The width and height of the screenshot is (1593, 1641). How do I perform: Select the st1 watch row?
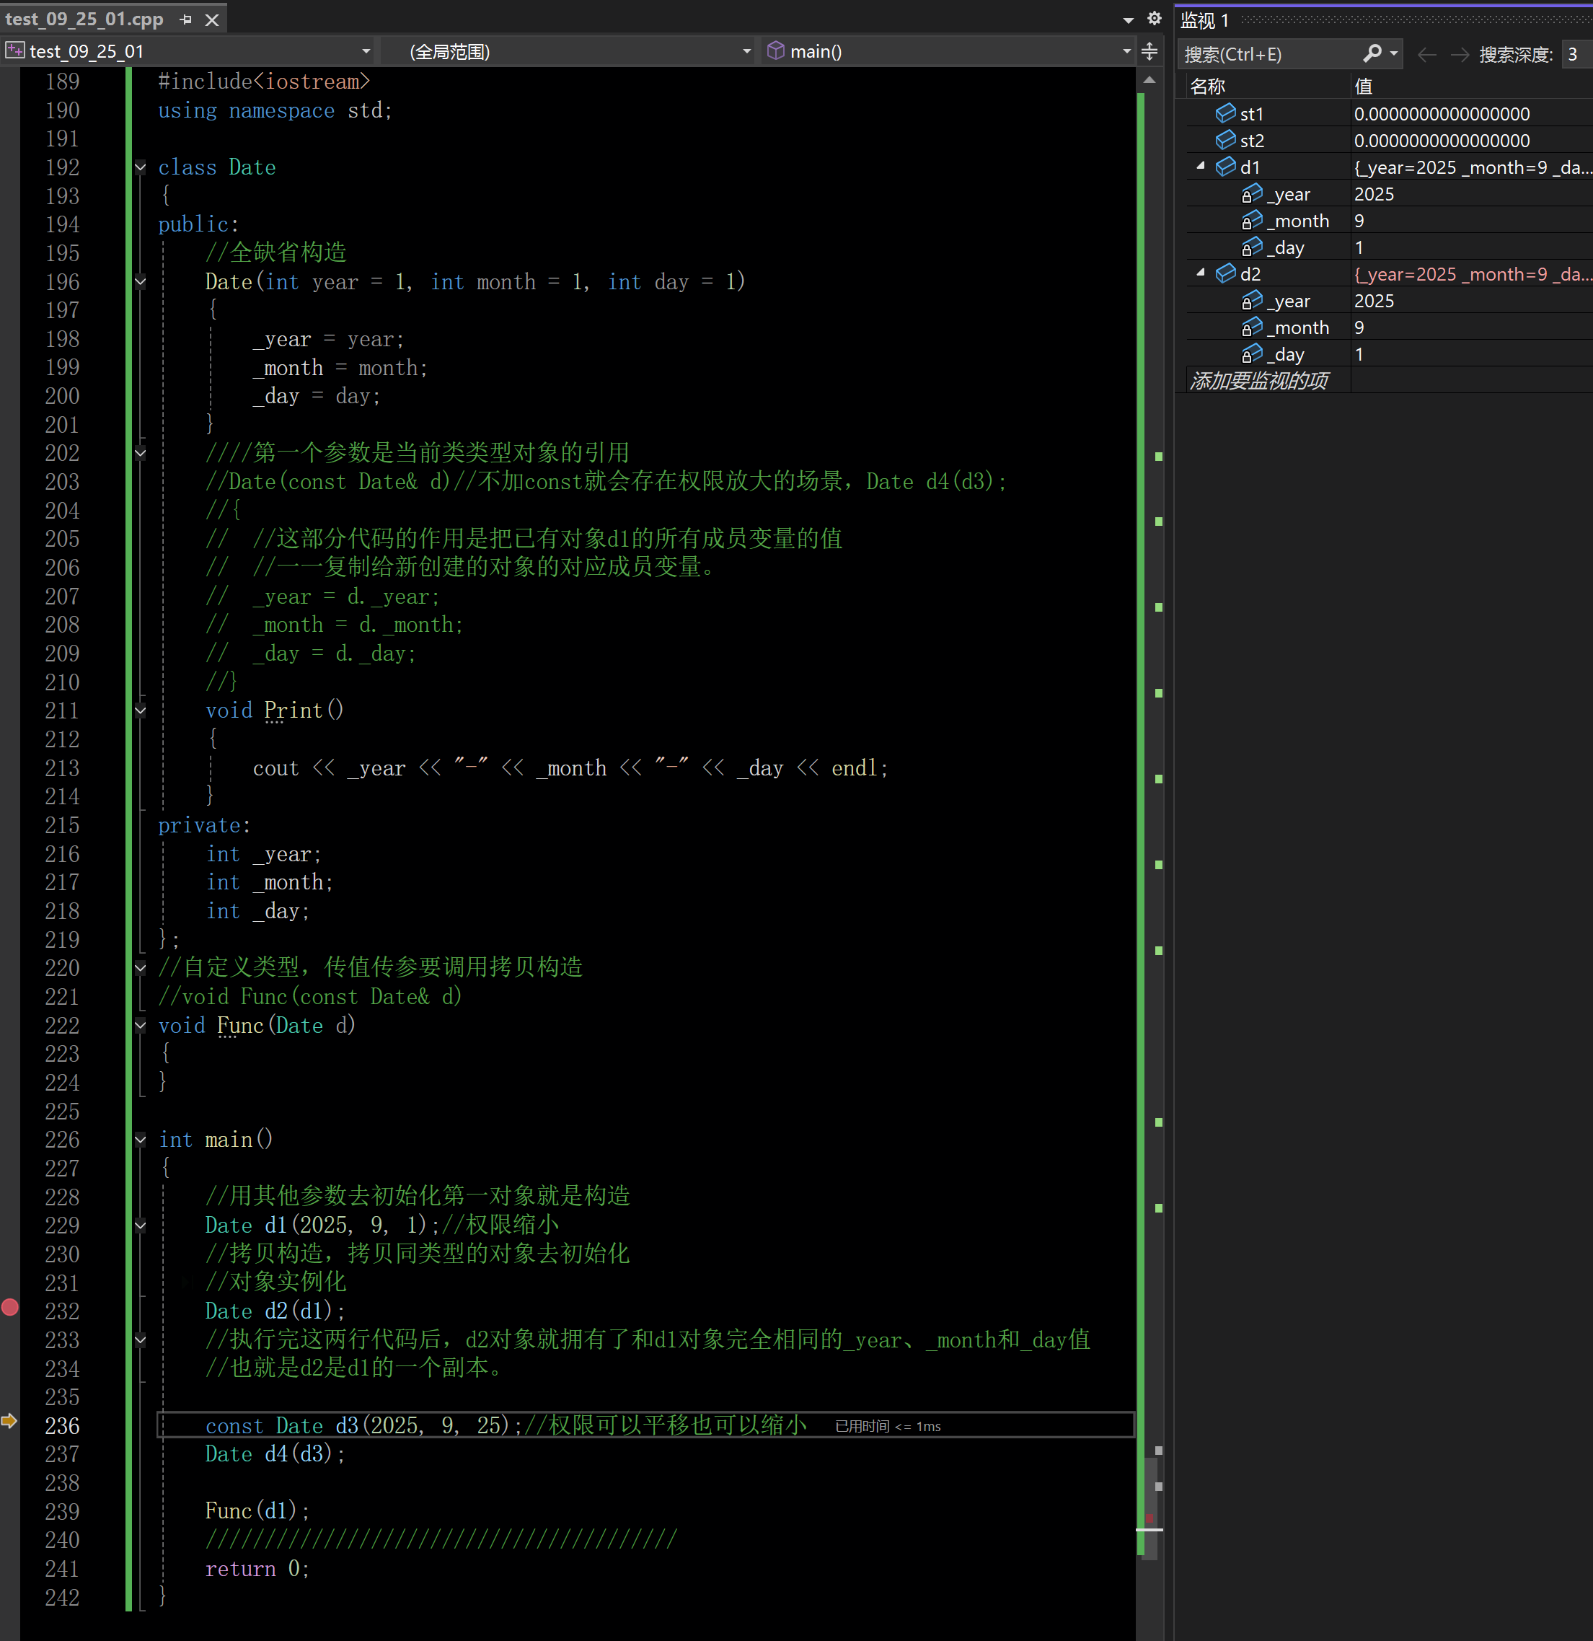click(x=1390, y=113)
